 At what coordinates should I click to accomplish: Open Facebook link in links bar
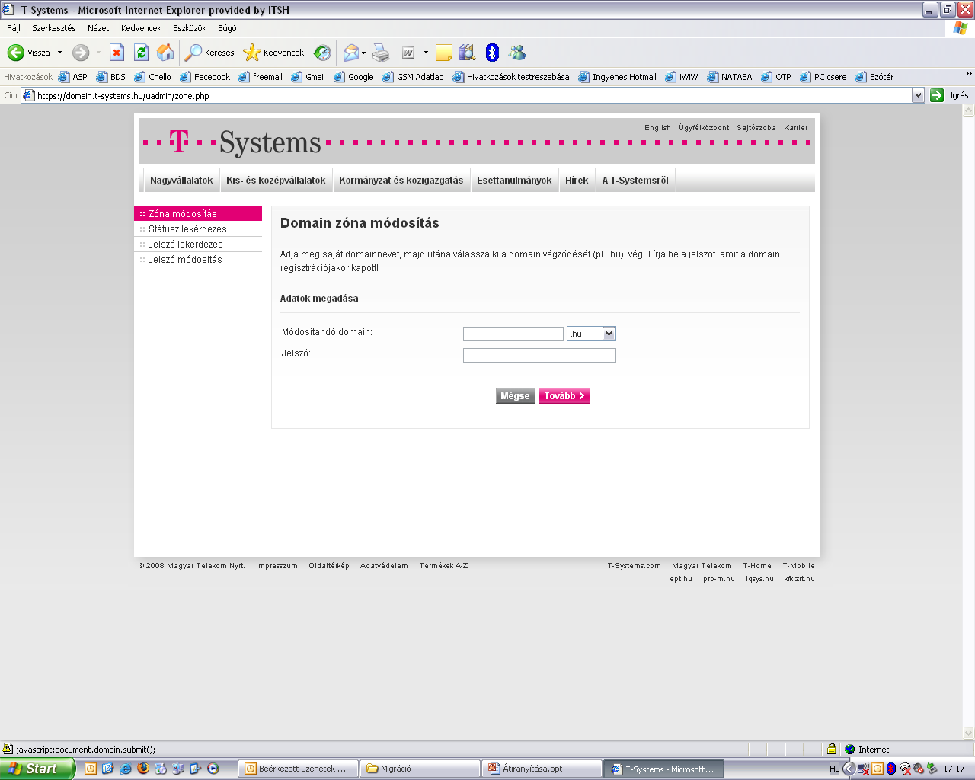pyautogui.click(x=205, y=77)
